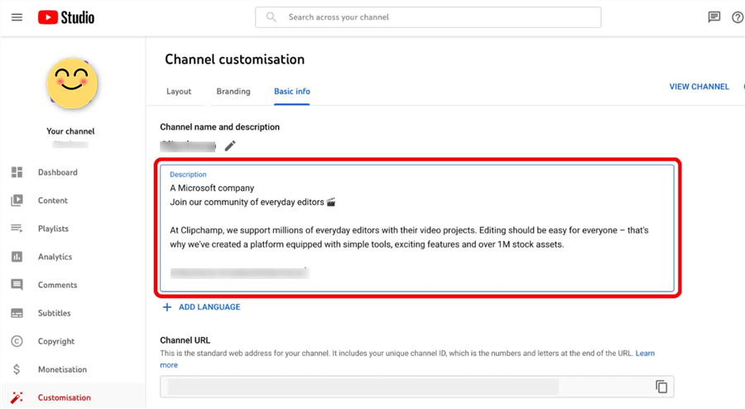The image size is (745, 409).
Task: Click the 'At Clipchamp, we support millions' paragraph
Action: coord(409,238)
